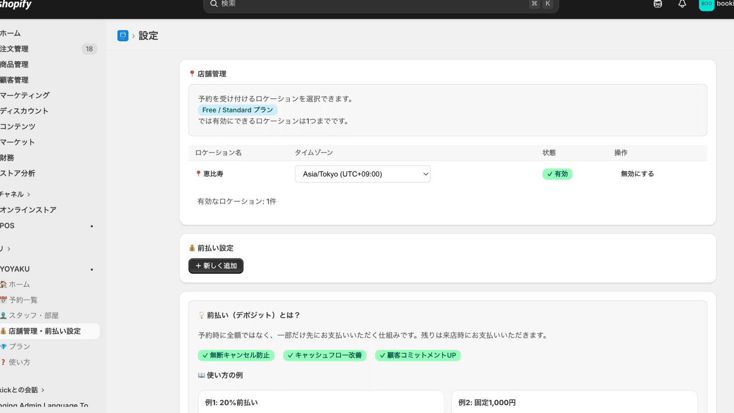Open the プラン page with diamond icon
734x413 pixels.
coord(18,346)
